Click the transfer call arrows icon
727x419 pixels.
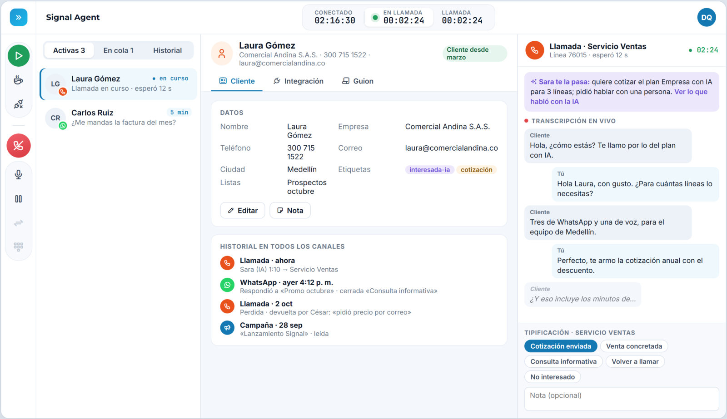pos(19,223)
